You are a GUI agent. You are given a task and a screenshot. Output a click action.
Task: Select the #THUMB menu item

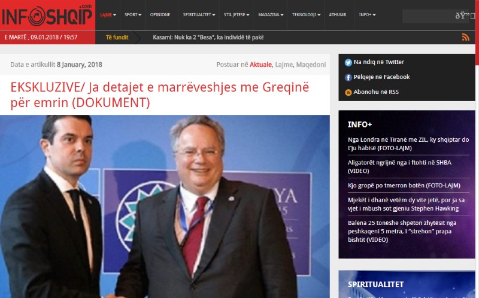click(x=338, y=14)
